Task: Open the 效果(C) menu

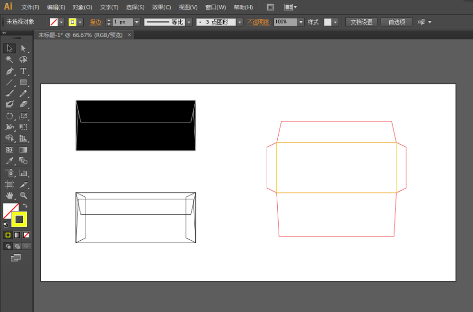Action: pos(161,8)
